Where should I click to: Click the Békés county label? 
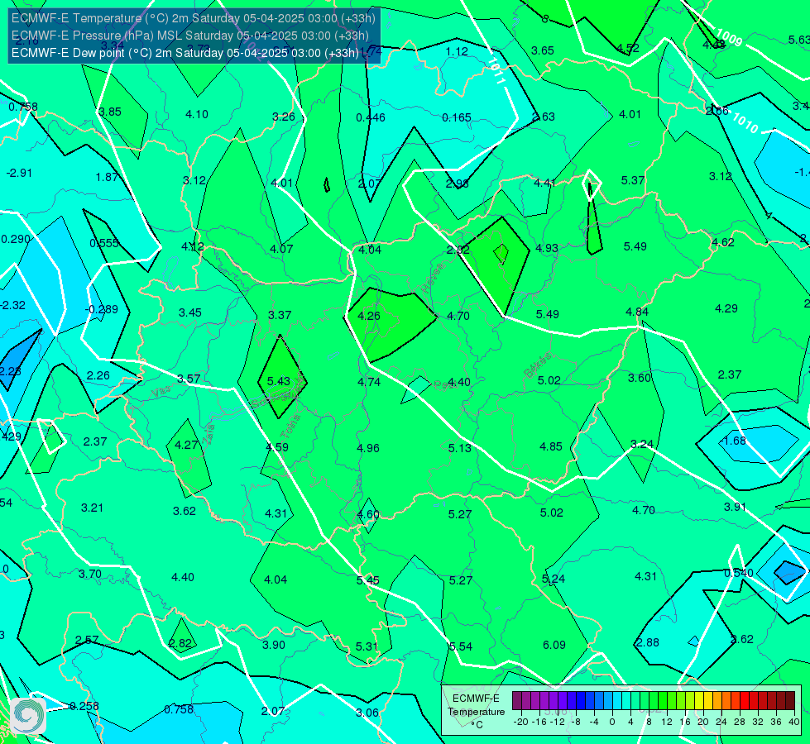(x=537, y=365)
